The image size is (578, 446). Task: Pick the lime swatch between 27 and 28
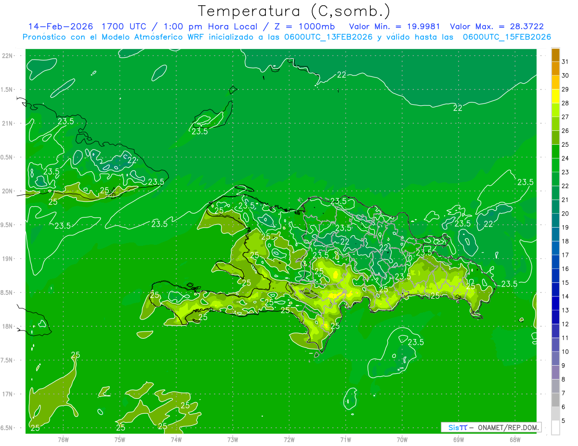555,110
